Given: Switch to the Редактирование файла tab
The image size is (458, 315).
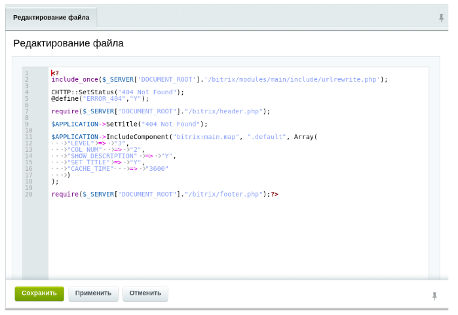Looking at the screenshot, I should point(51,18).
